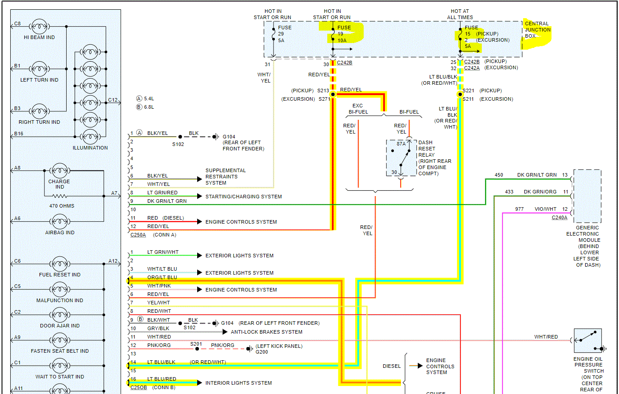Click the LT BLU/RED wire label
Screen dimensions: 619x394
pyautogui.click(x=162, y=379)
